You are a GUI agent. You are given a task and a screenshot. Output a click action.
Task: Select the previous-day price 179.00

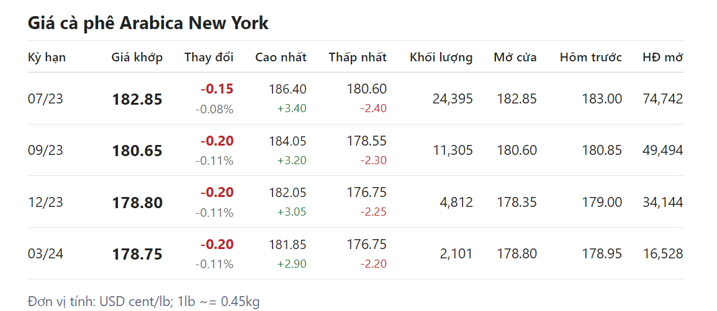point(602,202)
